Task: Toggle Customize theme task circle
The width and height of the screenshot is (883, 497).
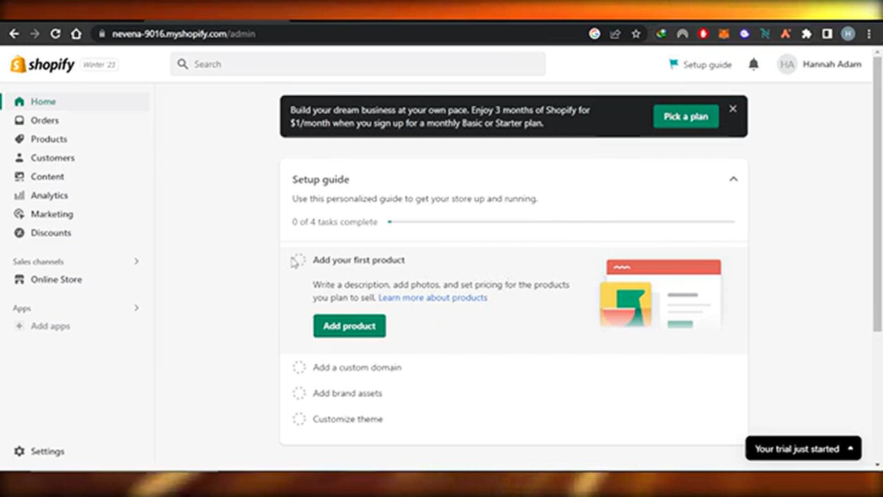Action: tap(299, 419)
